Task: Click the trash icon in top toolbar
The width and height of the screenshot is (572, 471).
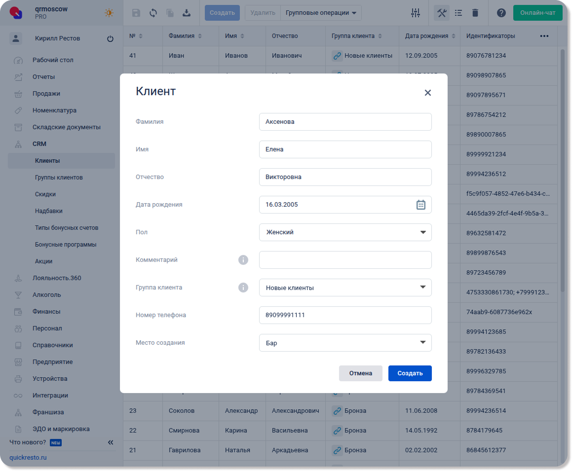Action: (x=475, y=13)
